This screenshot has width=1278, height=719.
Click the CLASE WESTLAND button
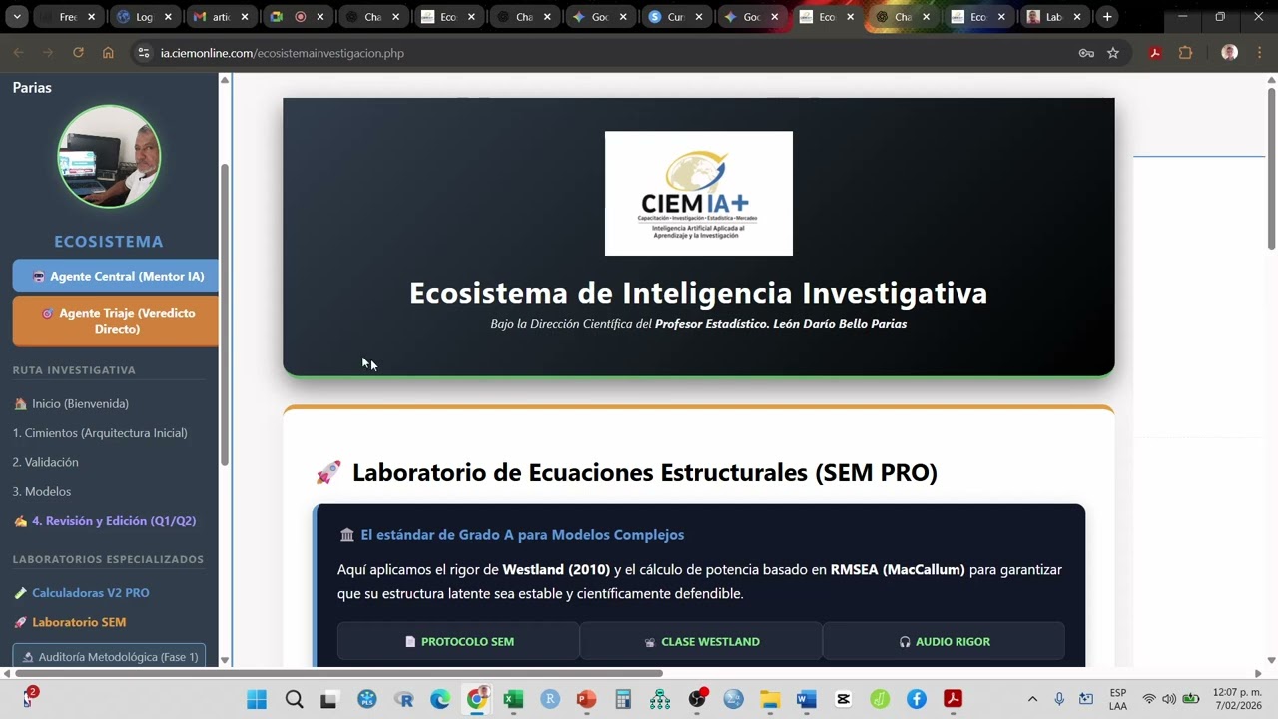point(701,641)
